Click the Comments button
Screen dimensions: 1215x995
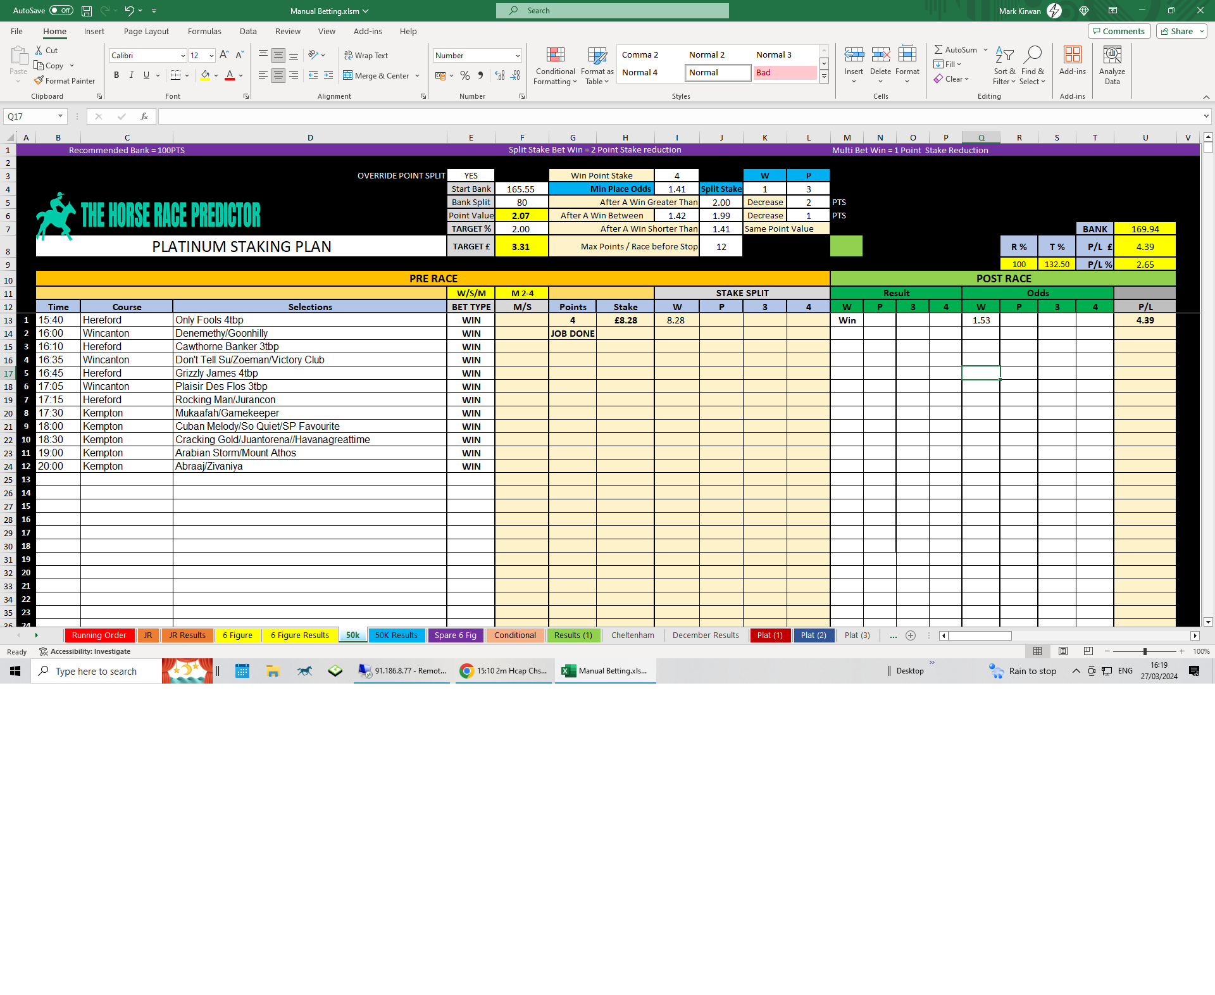tap(1119, 31)
